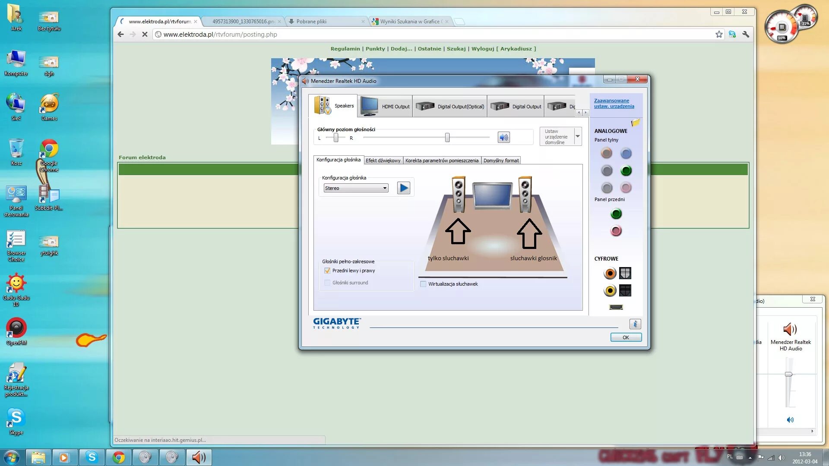Expand Ustaw urządzenie domyślne dropdown arrow
The image size is (829, 466).
[x=577, y=136]
